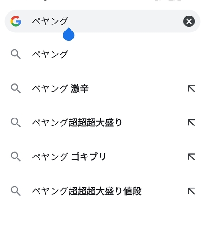205x235 pixels.
Task: Clear the search text with X button
Action: [x=189, y=21]
